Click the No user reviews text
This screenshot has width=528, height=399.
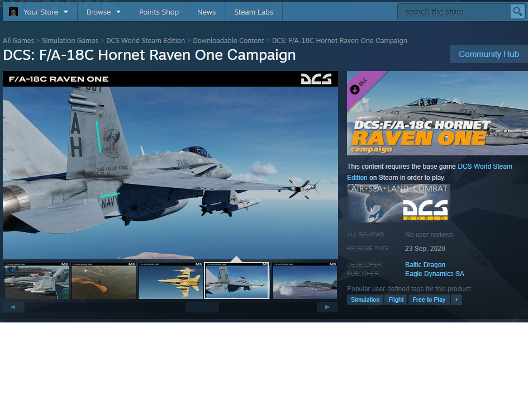tap(429, 235)
